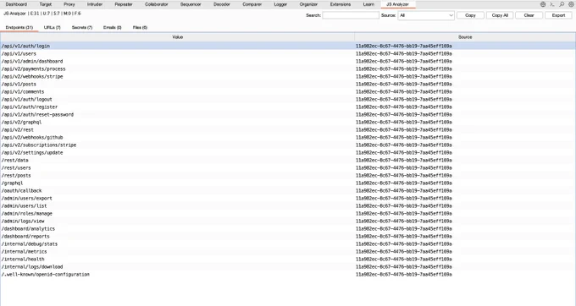Select the /internal/logs/download endpoint
This screenshot has width=576, height=306.
(x=288, y=267)
